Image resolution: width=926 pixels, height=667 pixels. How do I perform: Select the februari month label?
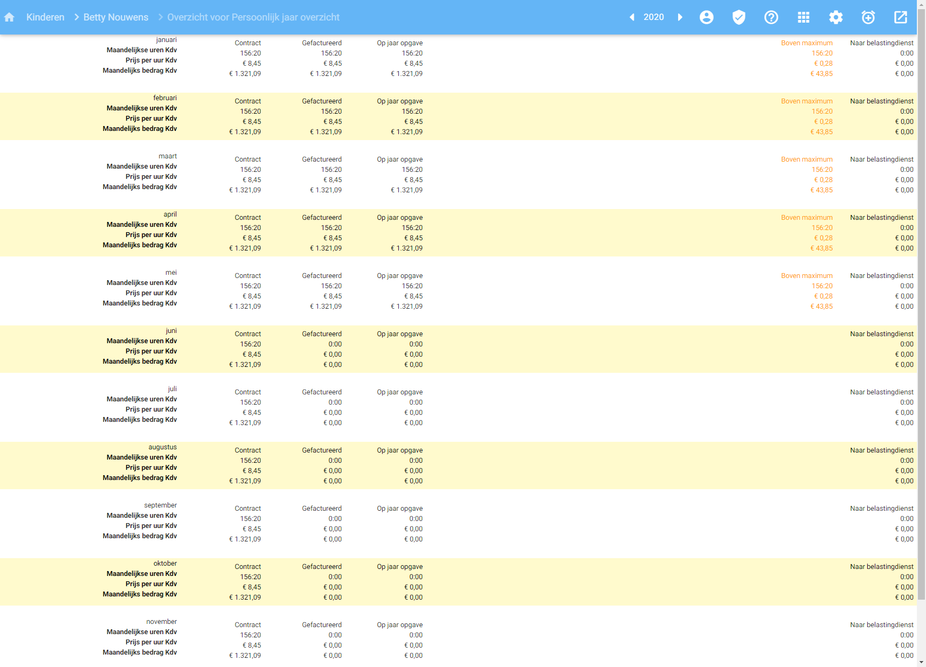[165, 98]
